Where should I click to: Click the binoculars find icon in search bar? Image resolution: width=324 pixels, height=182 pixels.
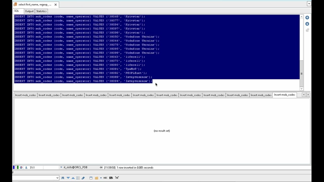(63, 178)
